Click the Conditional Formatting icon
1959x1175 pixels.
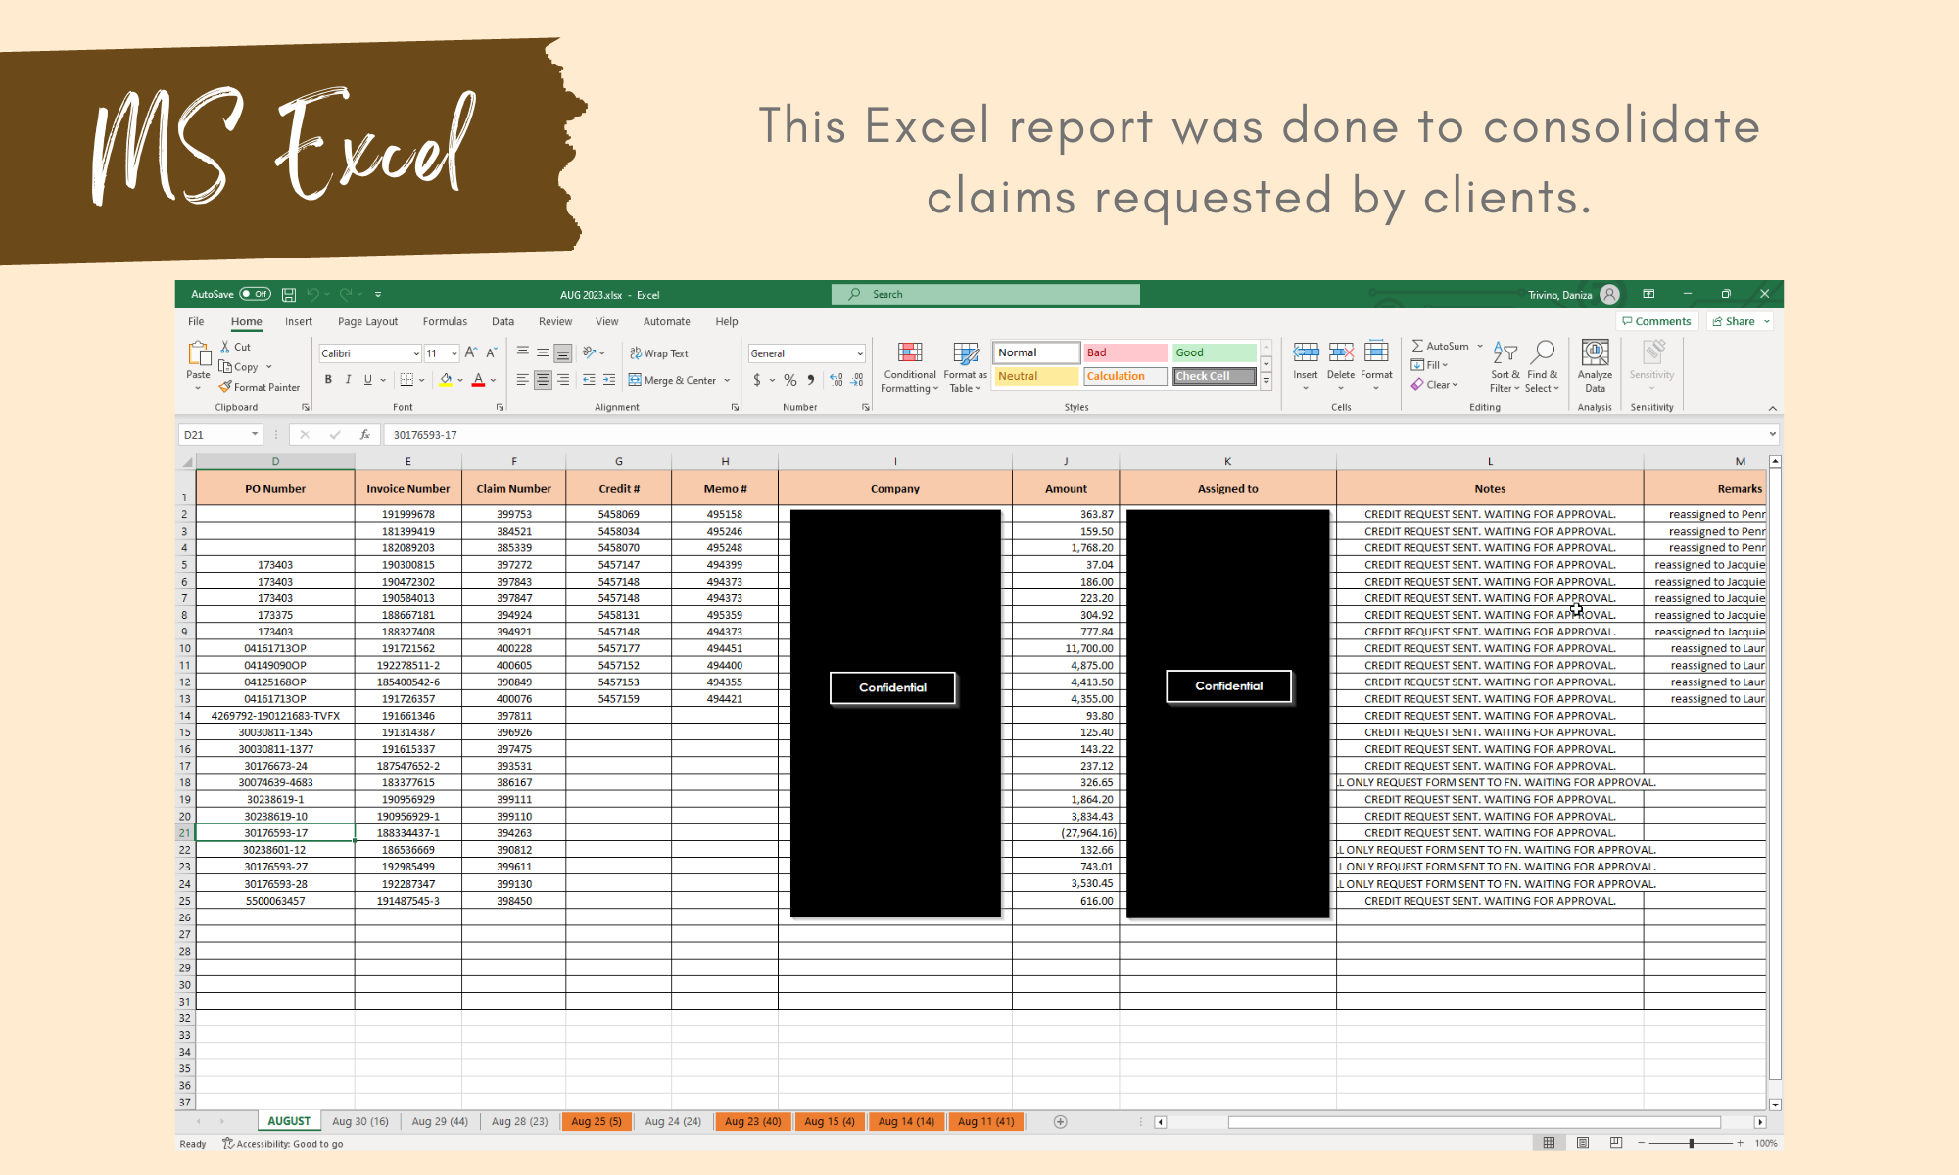910,353
